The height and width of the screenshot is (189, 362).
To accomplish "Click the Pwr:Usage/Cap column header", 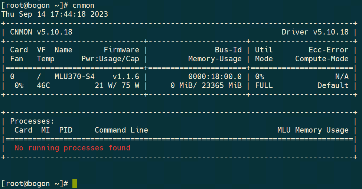I will click(110, 59).
